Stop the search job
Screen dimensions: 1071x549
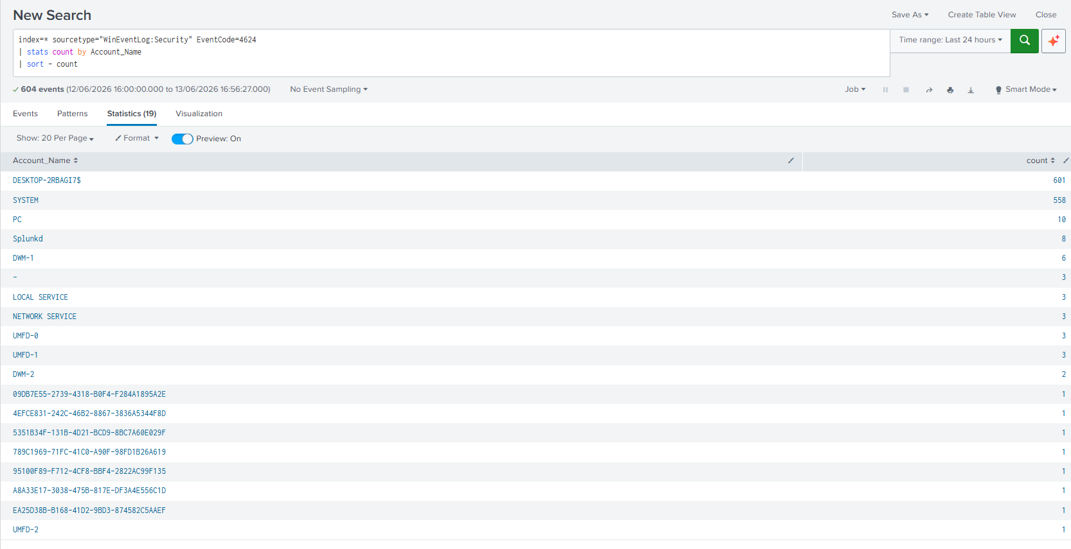(906, 90)
